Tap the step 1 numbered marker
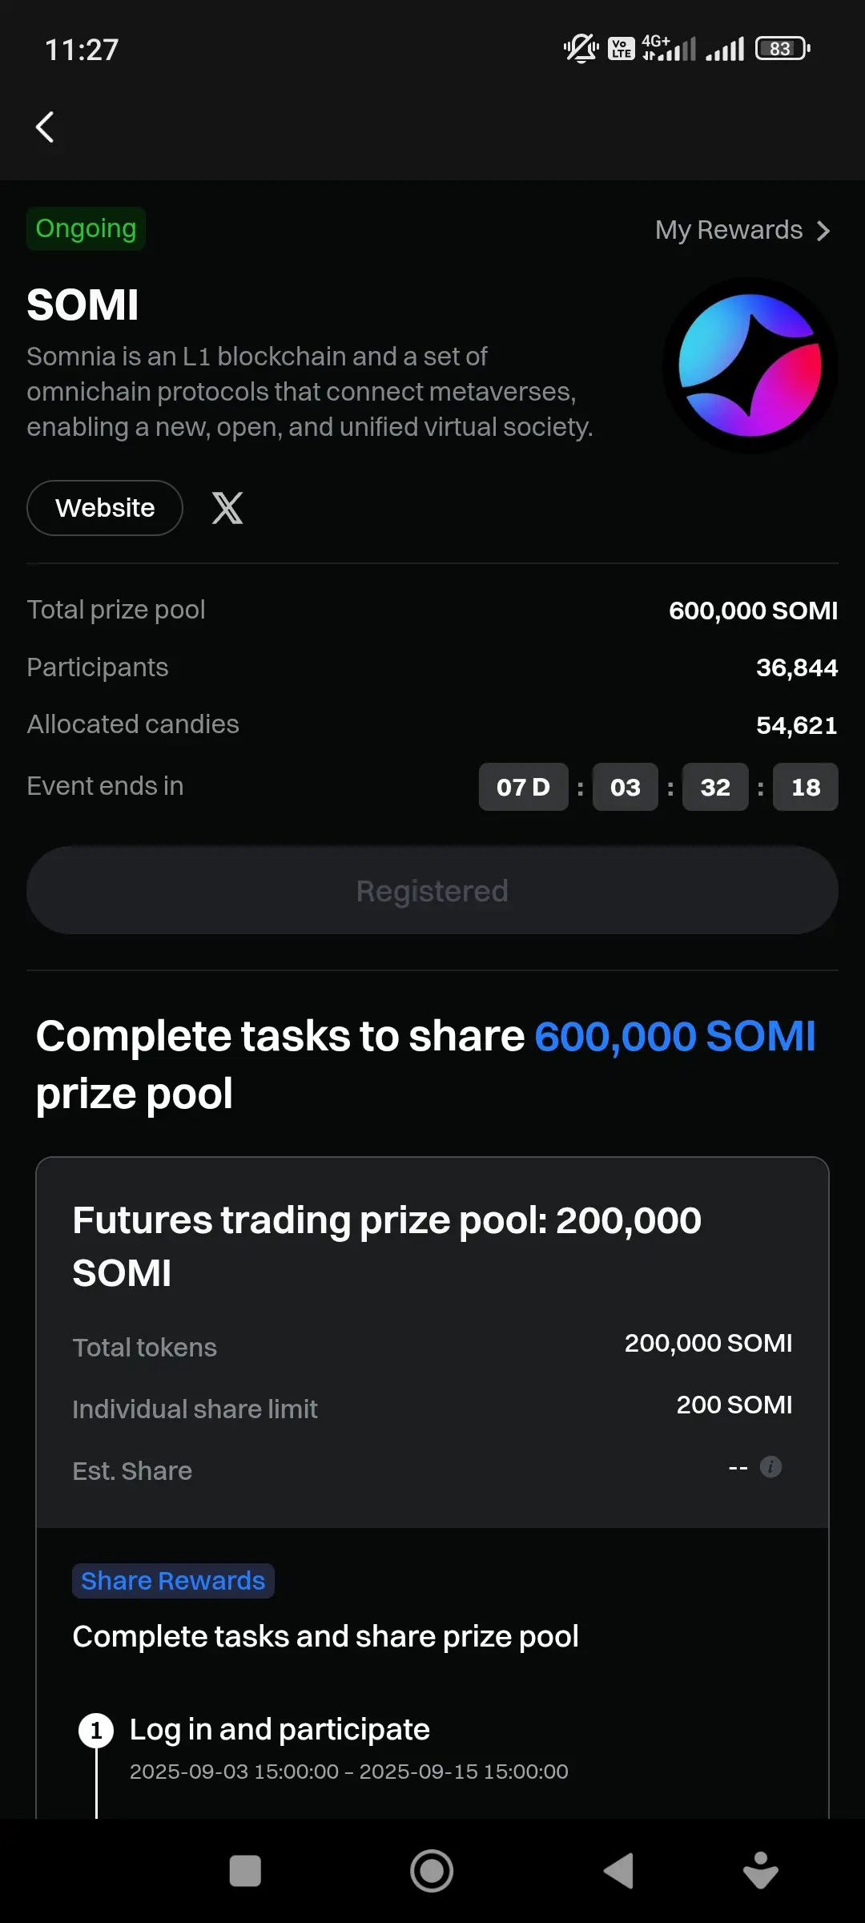The image size is (865, 1923). (96, 1731)
